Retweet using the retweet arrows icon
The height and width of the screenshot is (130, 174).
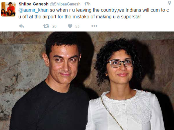46,26
